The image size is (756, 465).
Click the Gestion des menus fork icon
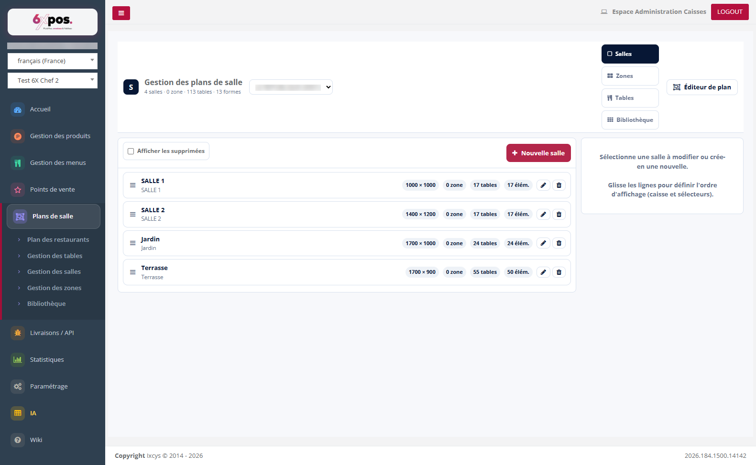pos(18,163)
